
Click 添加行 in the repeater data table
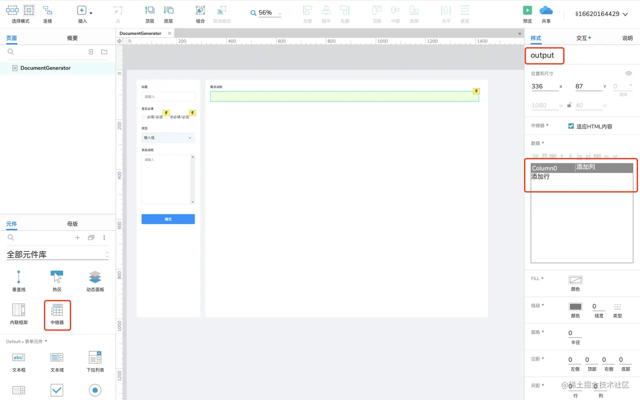coord(541,177)
